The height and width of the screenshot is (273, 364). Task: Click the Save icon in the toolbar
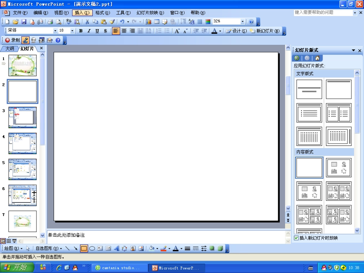pos(24,21)
